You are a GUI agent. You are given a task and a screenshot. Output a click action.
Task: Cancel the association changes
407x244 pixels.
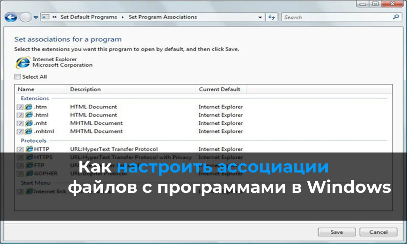(378, 232)
